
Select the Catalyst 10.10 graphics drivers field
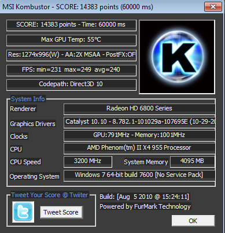(139, 123)
